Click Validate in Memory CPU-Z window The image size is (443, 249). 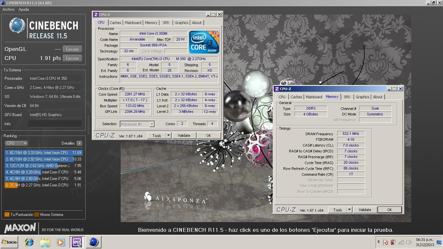click(365, 210)
